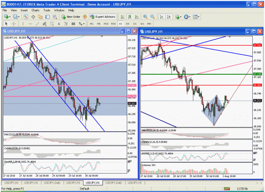Open the Strategy Tester icon
265x192 pixels.
click(x=55, y=17)
